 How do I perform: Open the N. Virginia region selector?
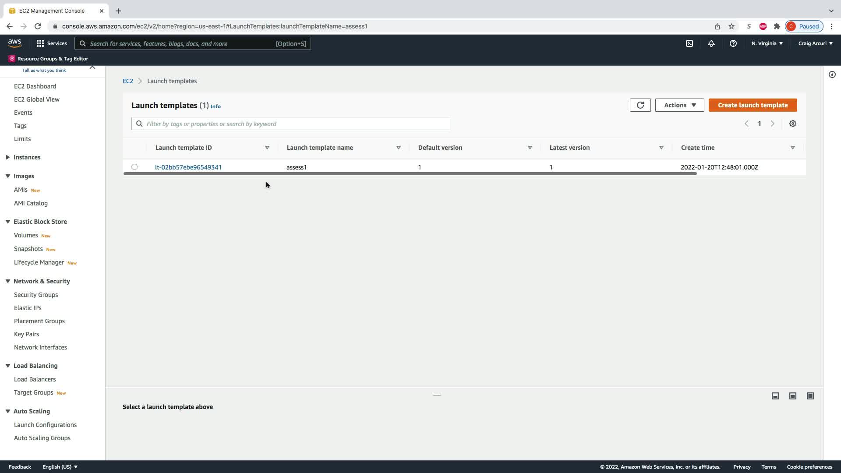point(767,43)
